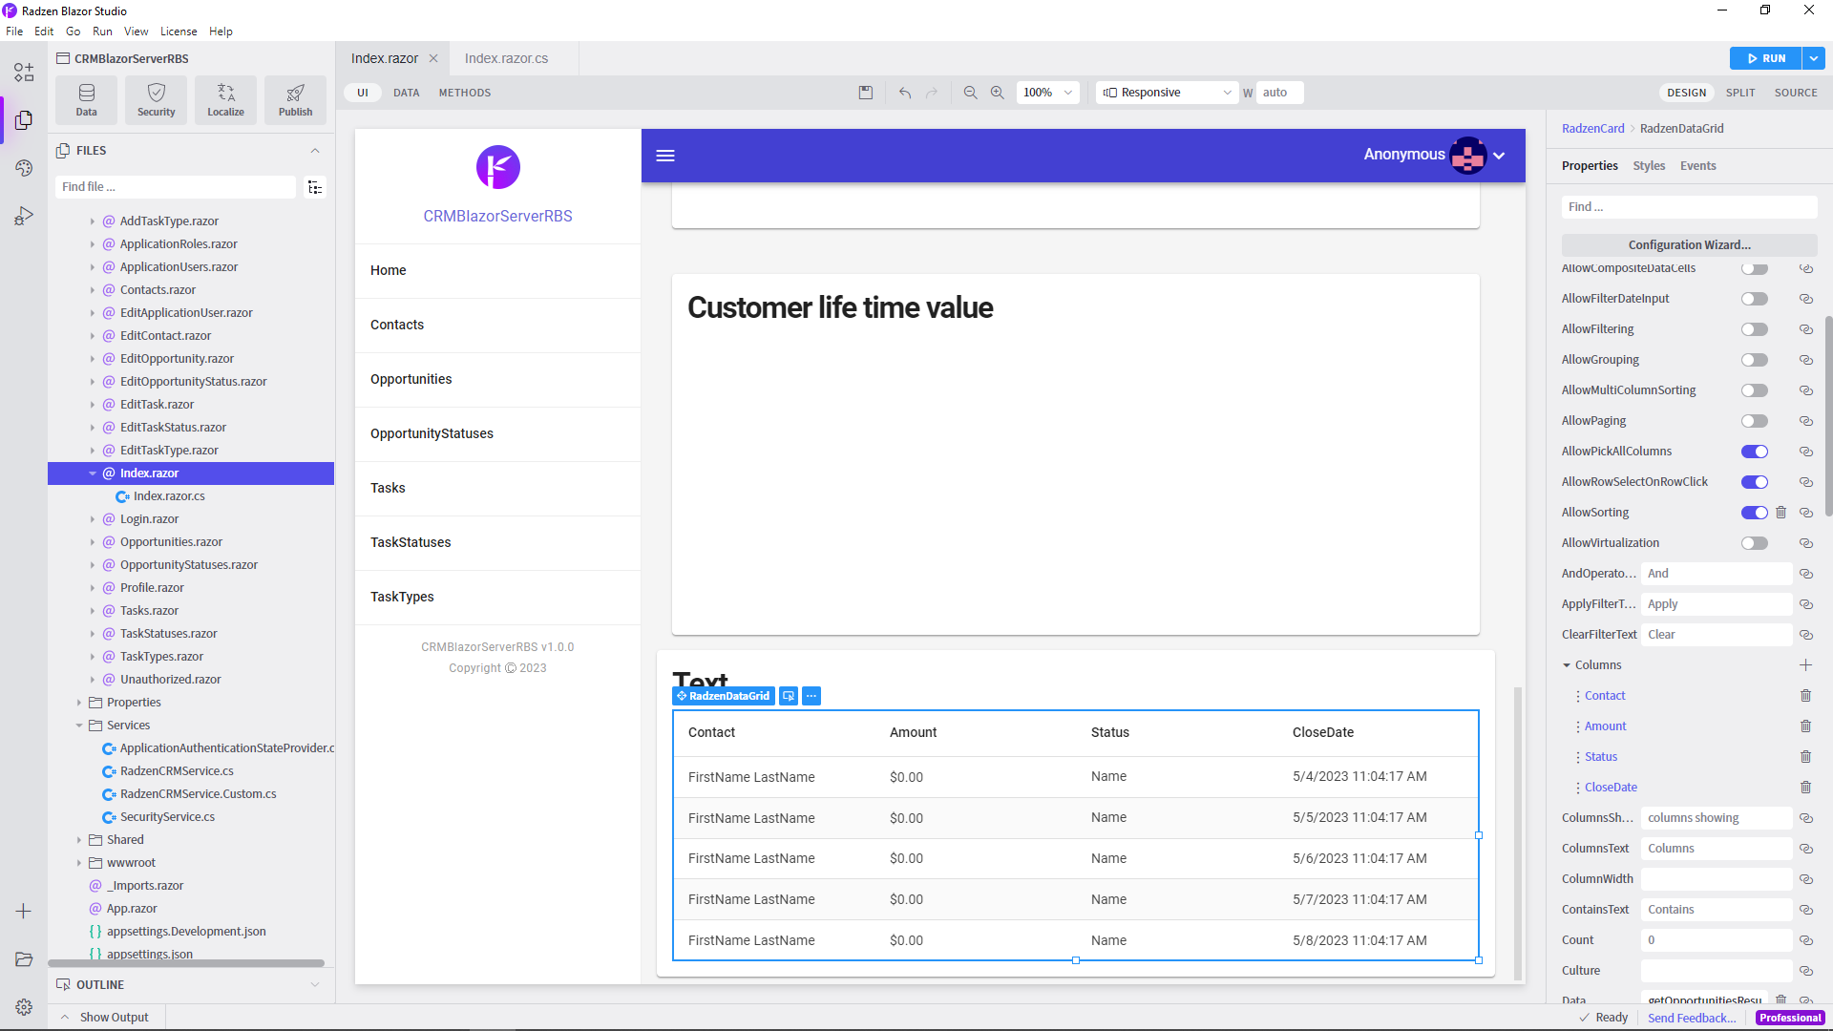Open the files icon in left sidebar
1833x1031 pixels.
point(24,119)
